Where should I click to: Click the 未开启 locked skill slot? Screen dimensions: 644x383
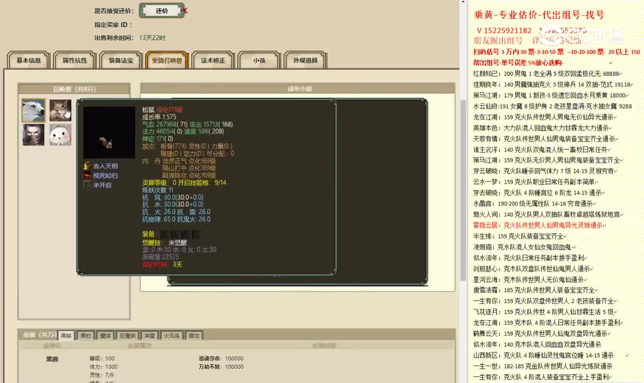(87, 185)
